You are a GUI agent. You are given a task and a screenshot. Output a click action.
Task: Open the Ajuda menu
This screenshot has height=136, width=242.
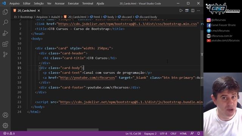click(x=100, y=3)
